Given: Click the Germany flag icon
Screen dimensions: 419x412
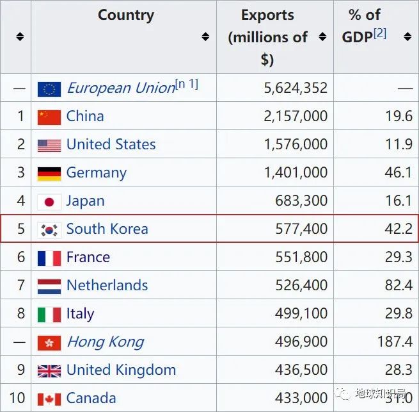Looking at the screenshot, I should click(x=49, y=174).
